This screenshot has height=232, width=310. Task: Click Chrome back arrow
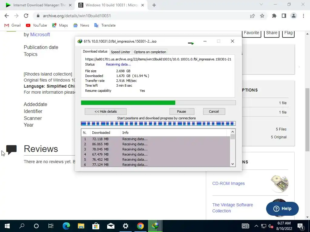7,16
